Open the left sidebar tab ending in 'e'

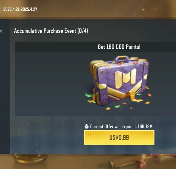coord(1,31)
